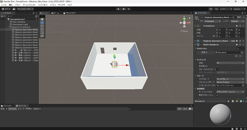Open the Editor dropdown in Console
Viewport: 247px width, 130px height.
(37, 109)
